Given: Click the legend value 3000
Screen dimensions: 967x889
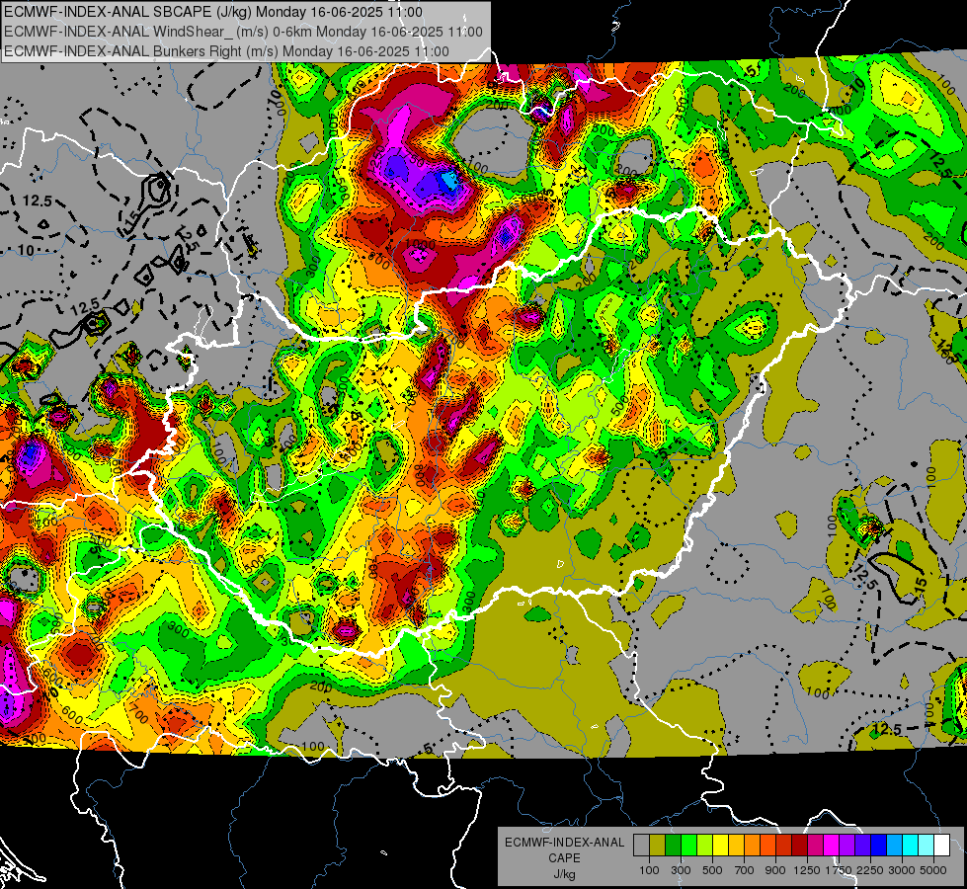Looking at the screenshot, I should (x=902, y=870).
